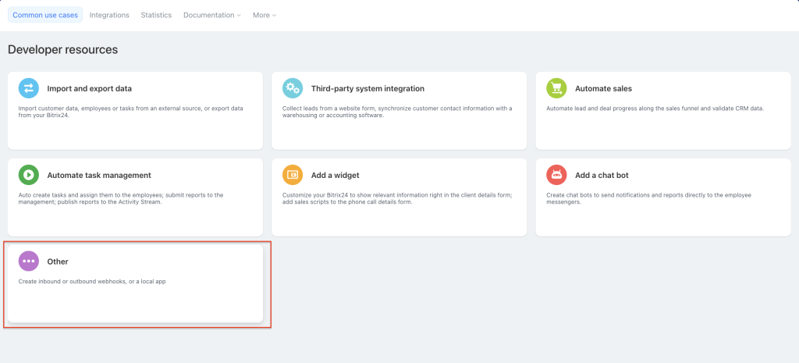Viewport: 799px width, 363px height.
Task: Click the Other card heading
Action: (58, 262)
